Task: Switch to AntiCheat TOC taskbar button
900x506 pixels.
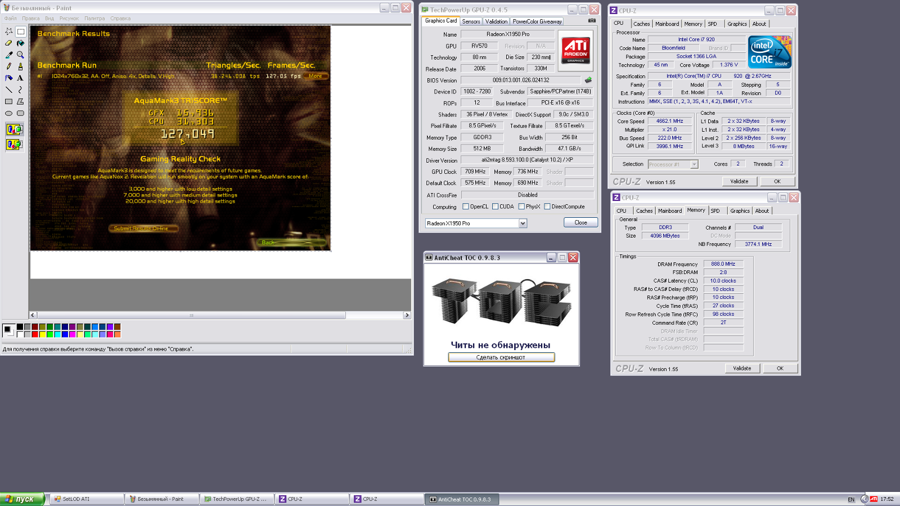Action: 461,499
